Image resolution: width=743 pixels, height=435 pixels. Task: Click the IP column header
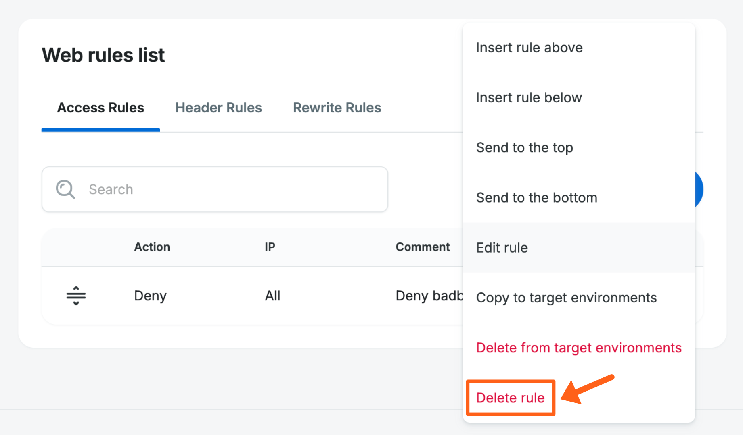[x=270, y=247]
